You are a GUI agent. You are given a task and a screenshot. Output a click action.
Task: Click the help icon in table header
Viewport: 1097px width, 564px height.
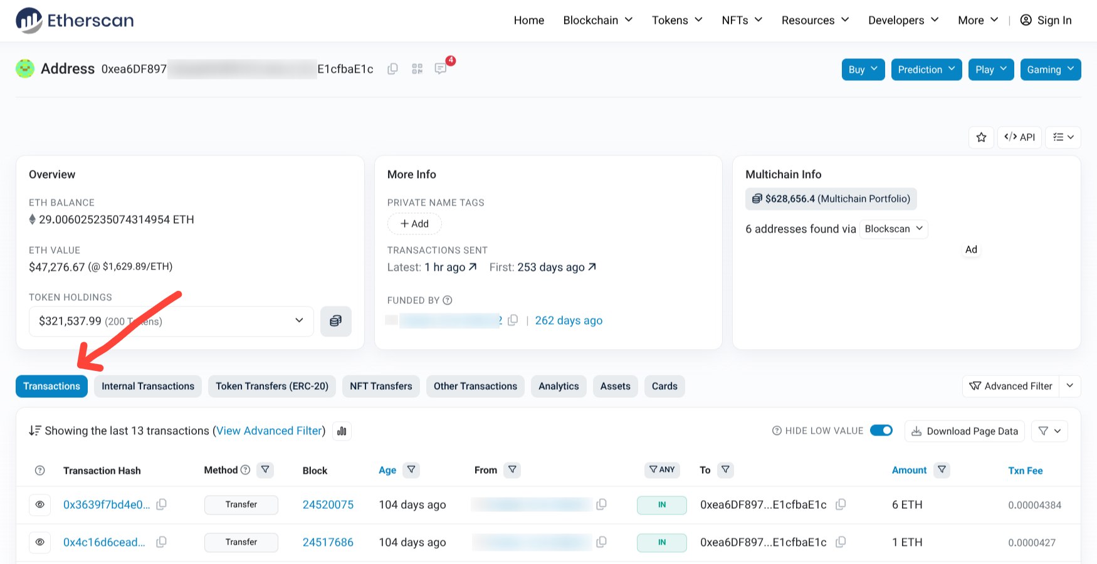coord(40,471)
